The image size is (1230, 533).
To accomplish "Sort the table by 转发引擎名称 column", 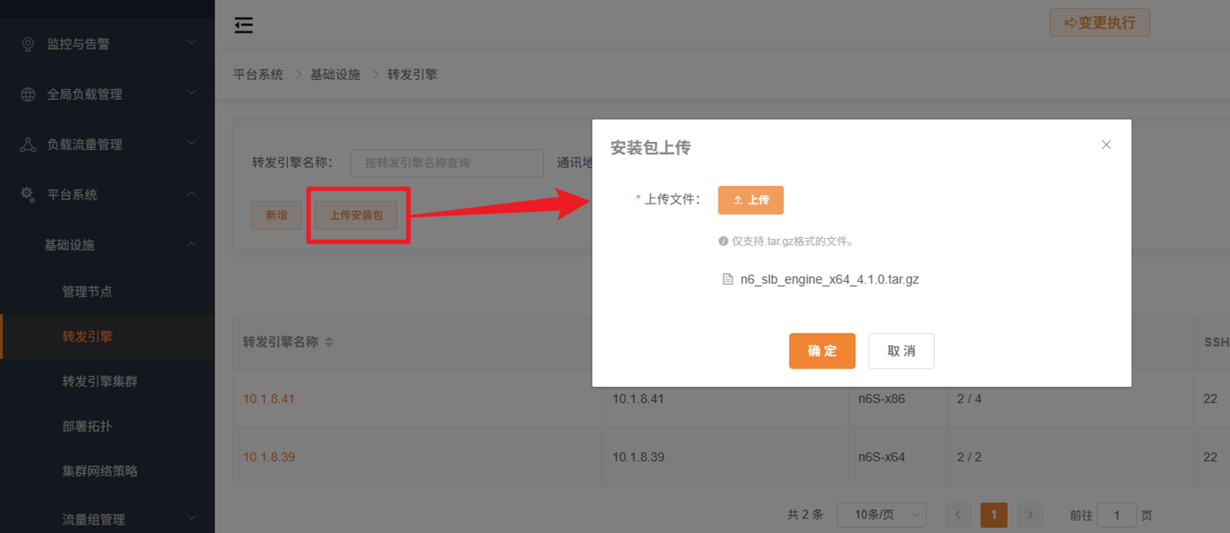I will point(329,343).
